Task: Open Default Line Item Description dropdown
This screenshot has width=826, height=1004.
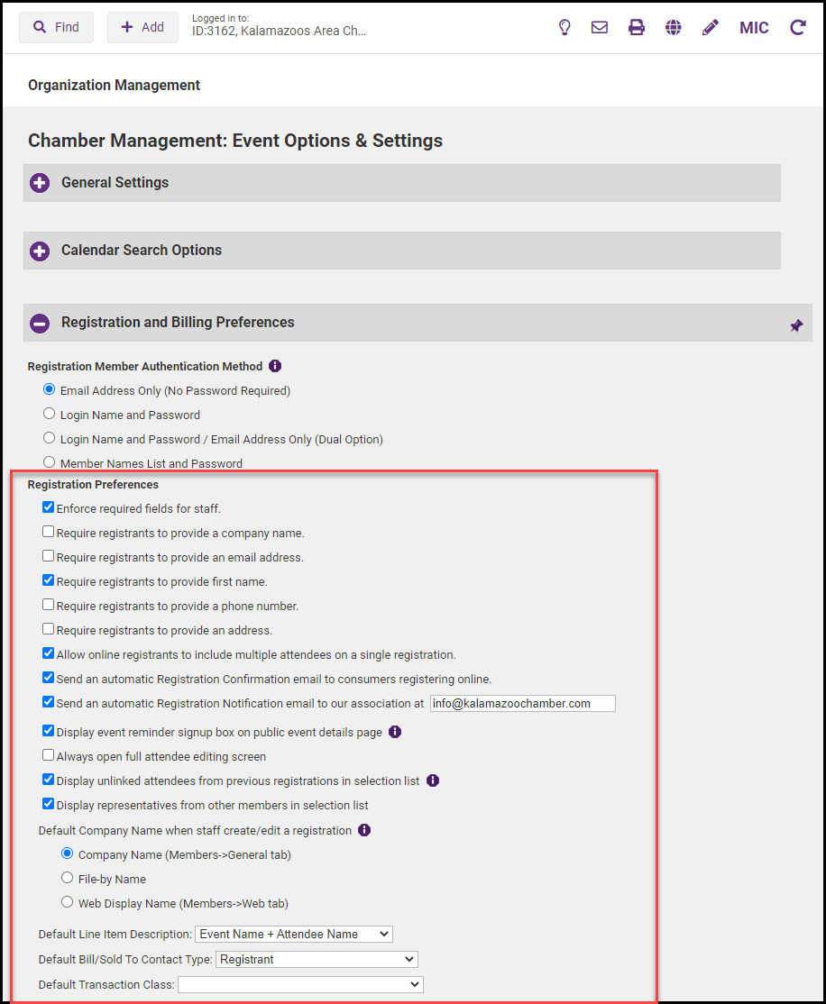Action: (x=294, y=935)
